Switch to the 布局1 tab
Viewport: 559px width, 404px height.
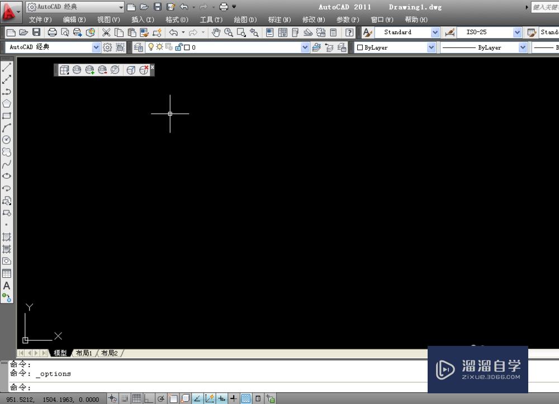click(84, 353)
